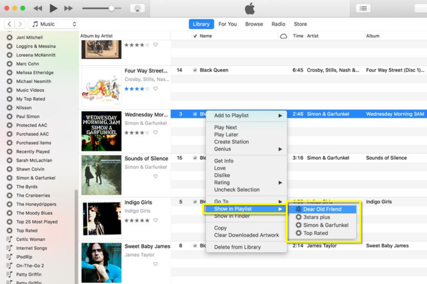Click the Time column header
Viewport: 427px width, 284px height.
(x=298, y=36)
